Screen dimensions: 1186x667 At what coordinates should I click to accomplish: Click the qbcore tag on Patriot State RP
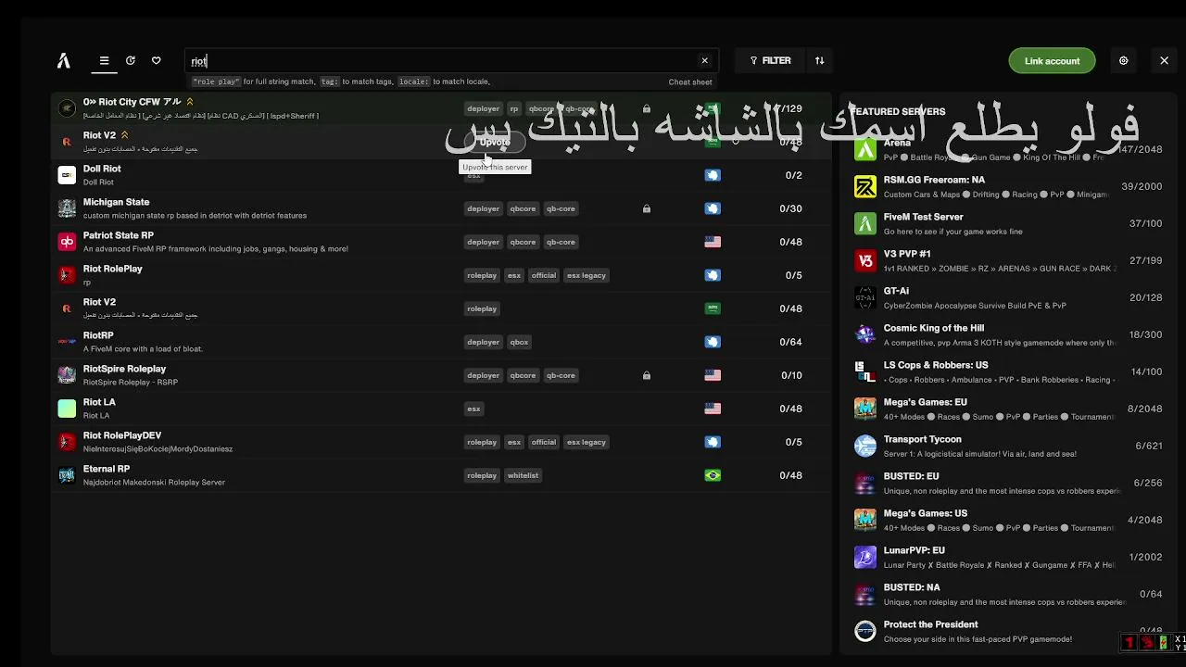tap(523, 242)
